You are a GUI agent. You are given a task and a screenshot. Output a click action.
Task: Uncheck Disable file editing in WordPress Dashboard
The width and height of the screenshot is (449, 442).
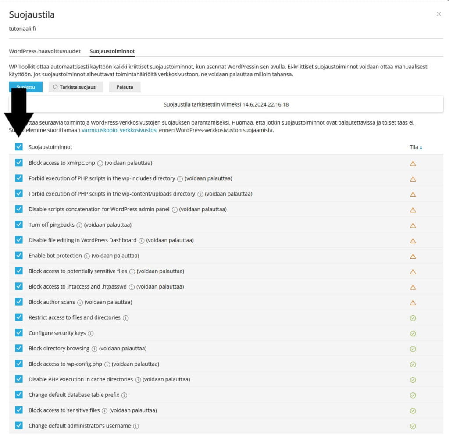(x=19, y=240)
